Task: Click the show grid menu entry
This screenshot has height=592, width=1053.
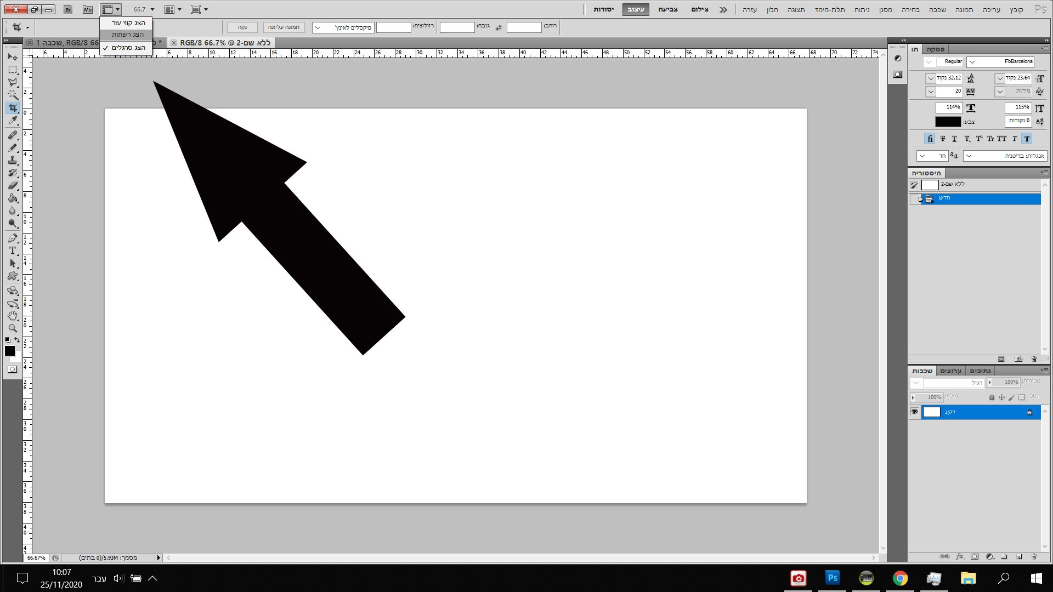Action: [127, 35]
